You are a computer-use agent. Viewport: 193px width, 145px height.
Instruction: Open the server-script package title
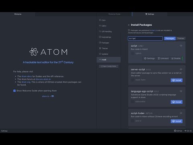tap(138, 69)
